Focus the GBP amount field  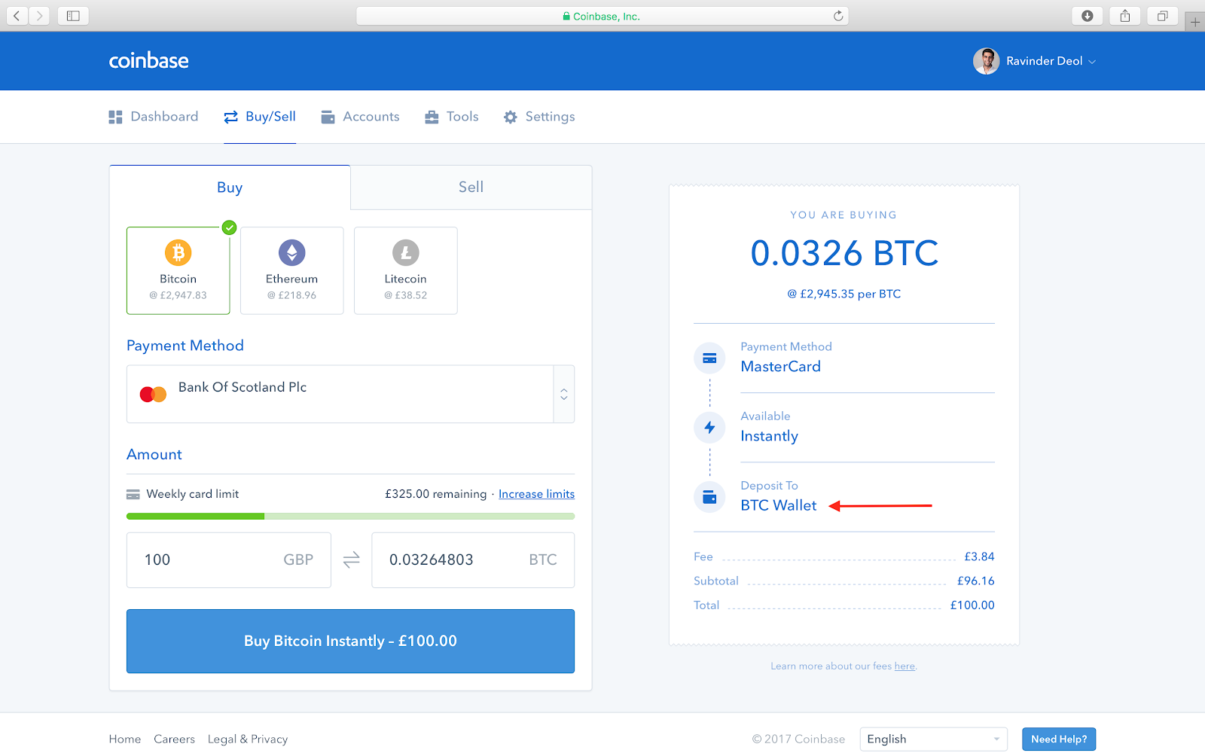[x=229, y=560]
